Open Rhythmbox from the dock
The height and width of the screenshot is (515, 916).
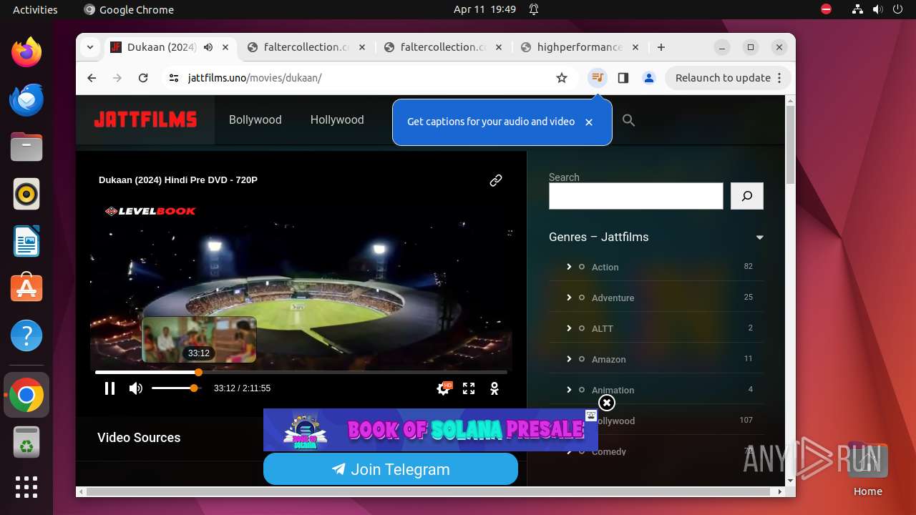click(x=26, y=194)
